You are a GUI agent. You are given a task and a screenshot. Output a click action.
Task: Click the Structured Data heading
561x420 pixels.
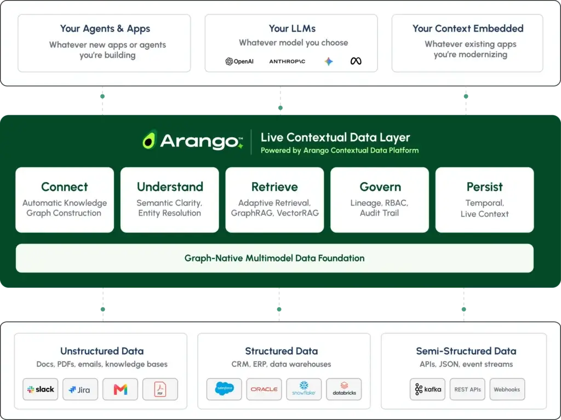(x=281, y=351)
